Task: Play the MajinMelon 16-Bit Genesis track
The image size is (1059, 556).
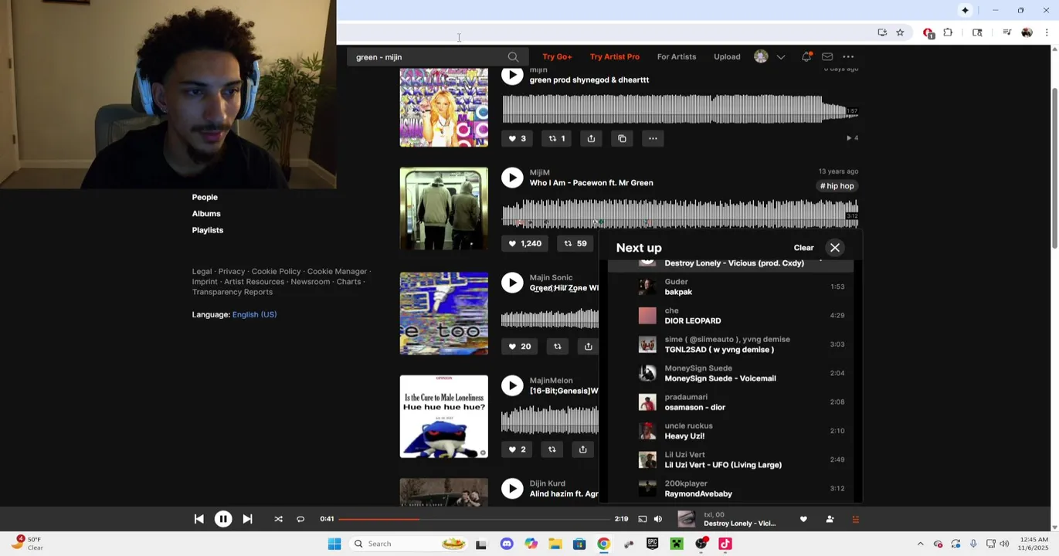Action: (512, 385)
